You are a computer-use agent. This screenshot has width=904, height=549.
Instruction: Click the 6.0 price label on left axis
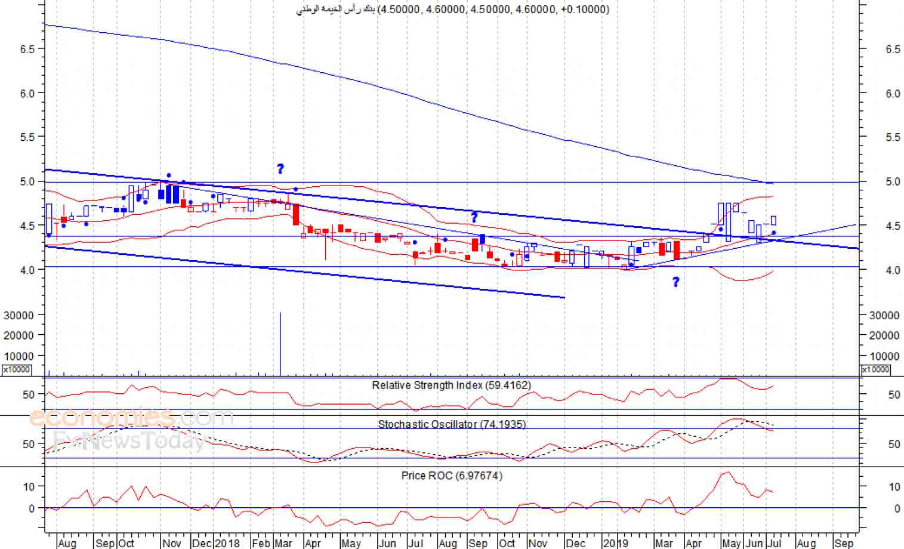coord(27,93)
